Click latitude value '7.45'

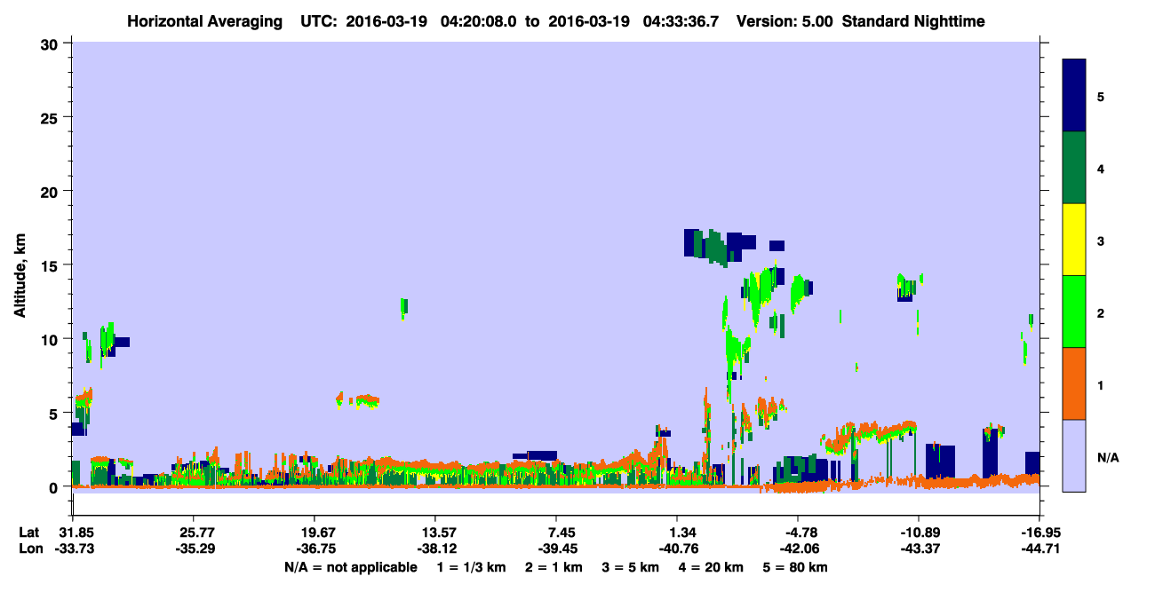[555, 533]
